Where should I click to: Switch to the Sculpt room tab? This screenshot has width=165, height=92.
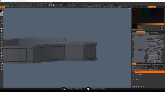click(x=22, y=7)
